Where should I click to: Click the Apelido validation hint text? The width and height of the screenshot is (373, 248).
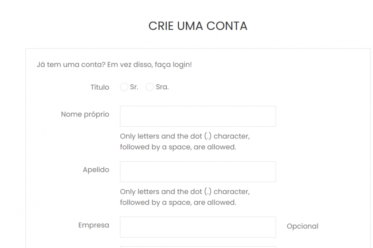click(x=185, y=197)
